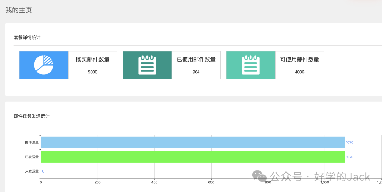
Task: Click the 0 value beside 未发送量
Action: pyautogui.click(x=43, y=171)
